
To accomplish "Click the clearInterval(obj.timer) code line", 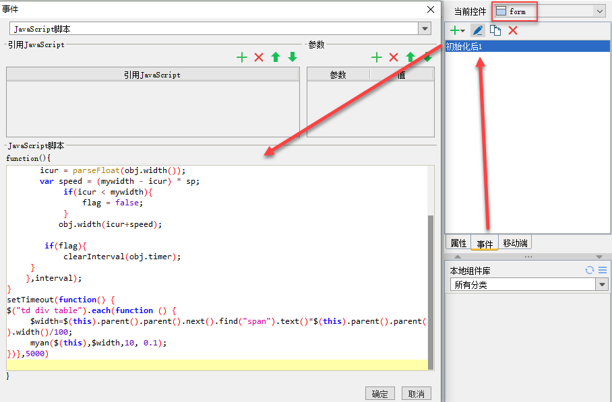I will point(122,257).
